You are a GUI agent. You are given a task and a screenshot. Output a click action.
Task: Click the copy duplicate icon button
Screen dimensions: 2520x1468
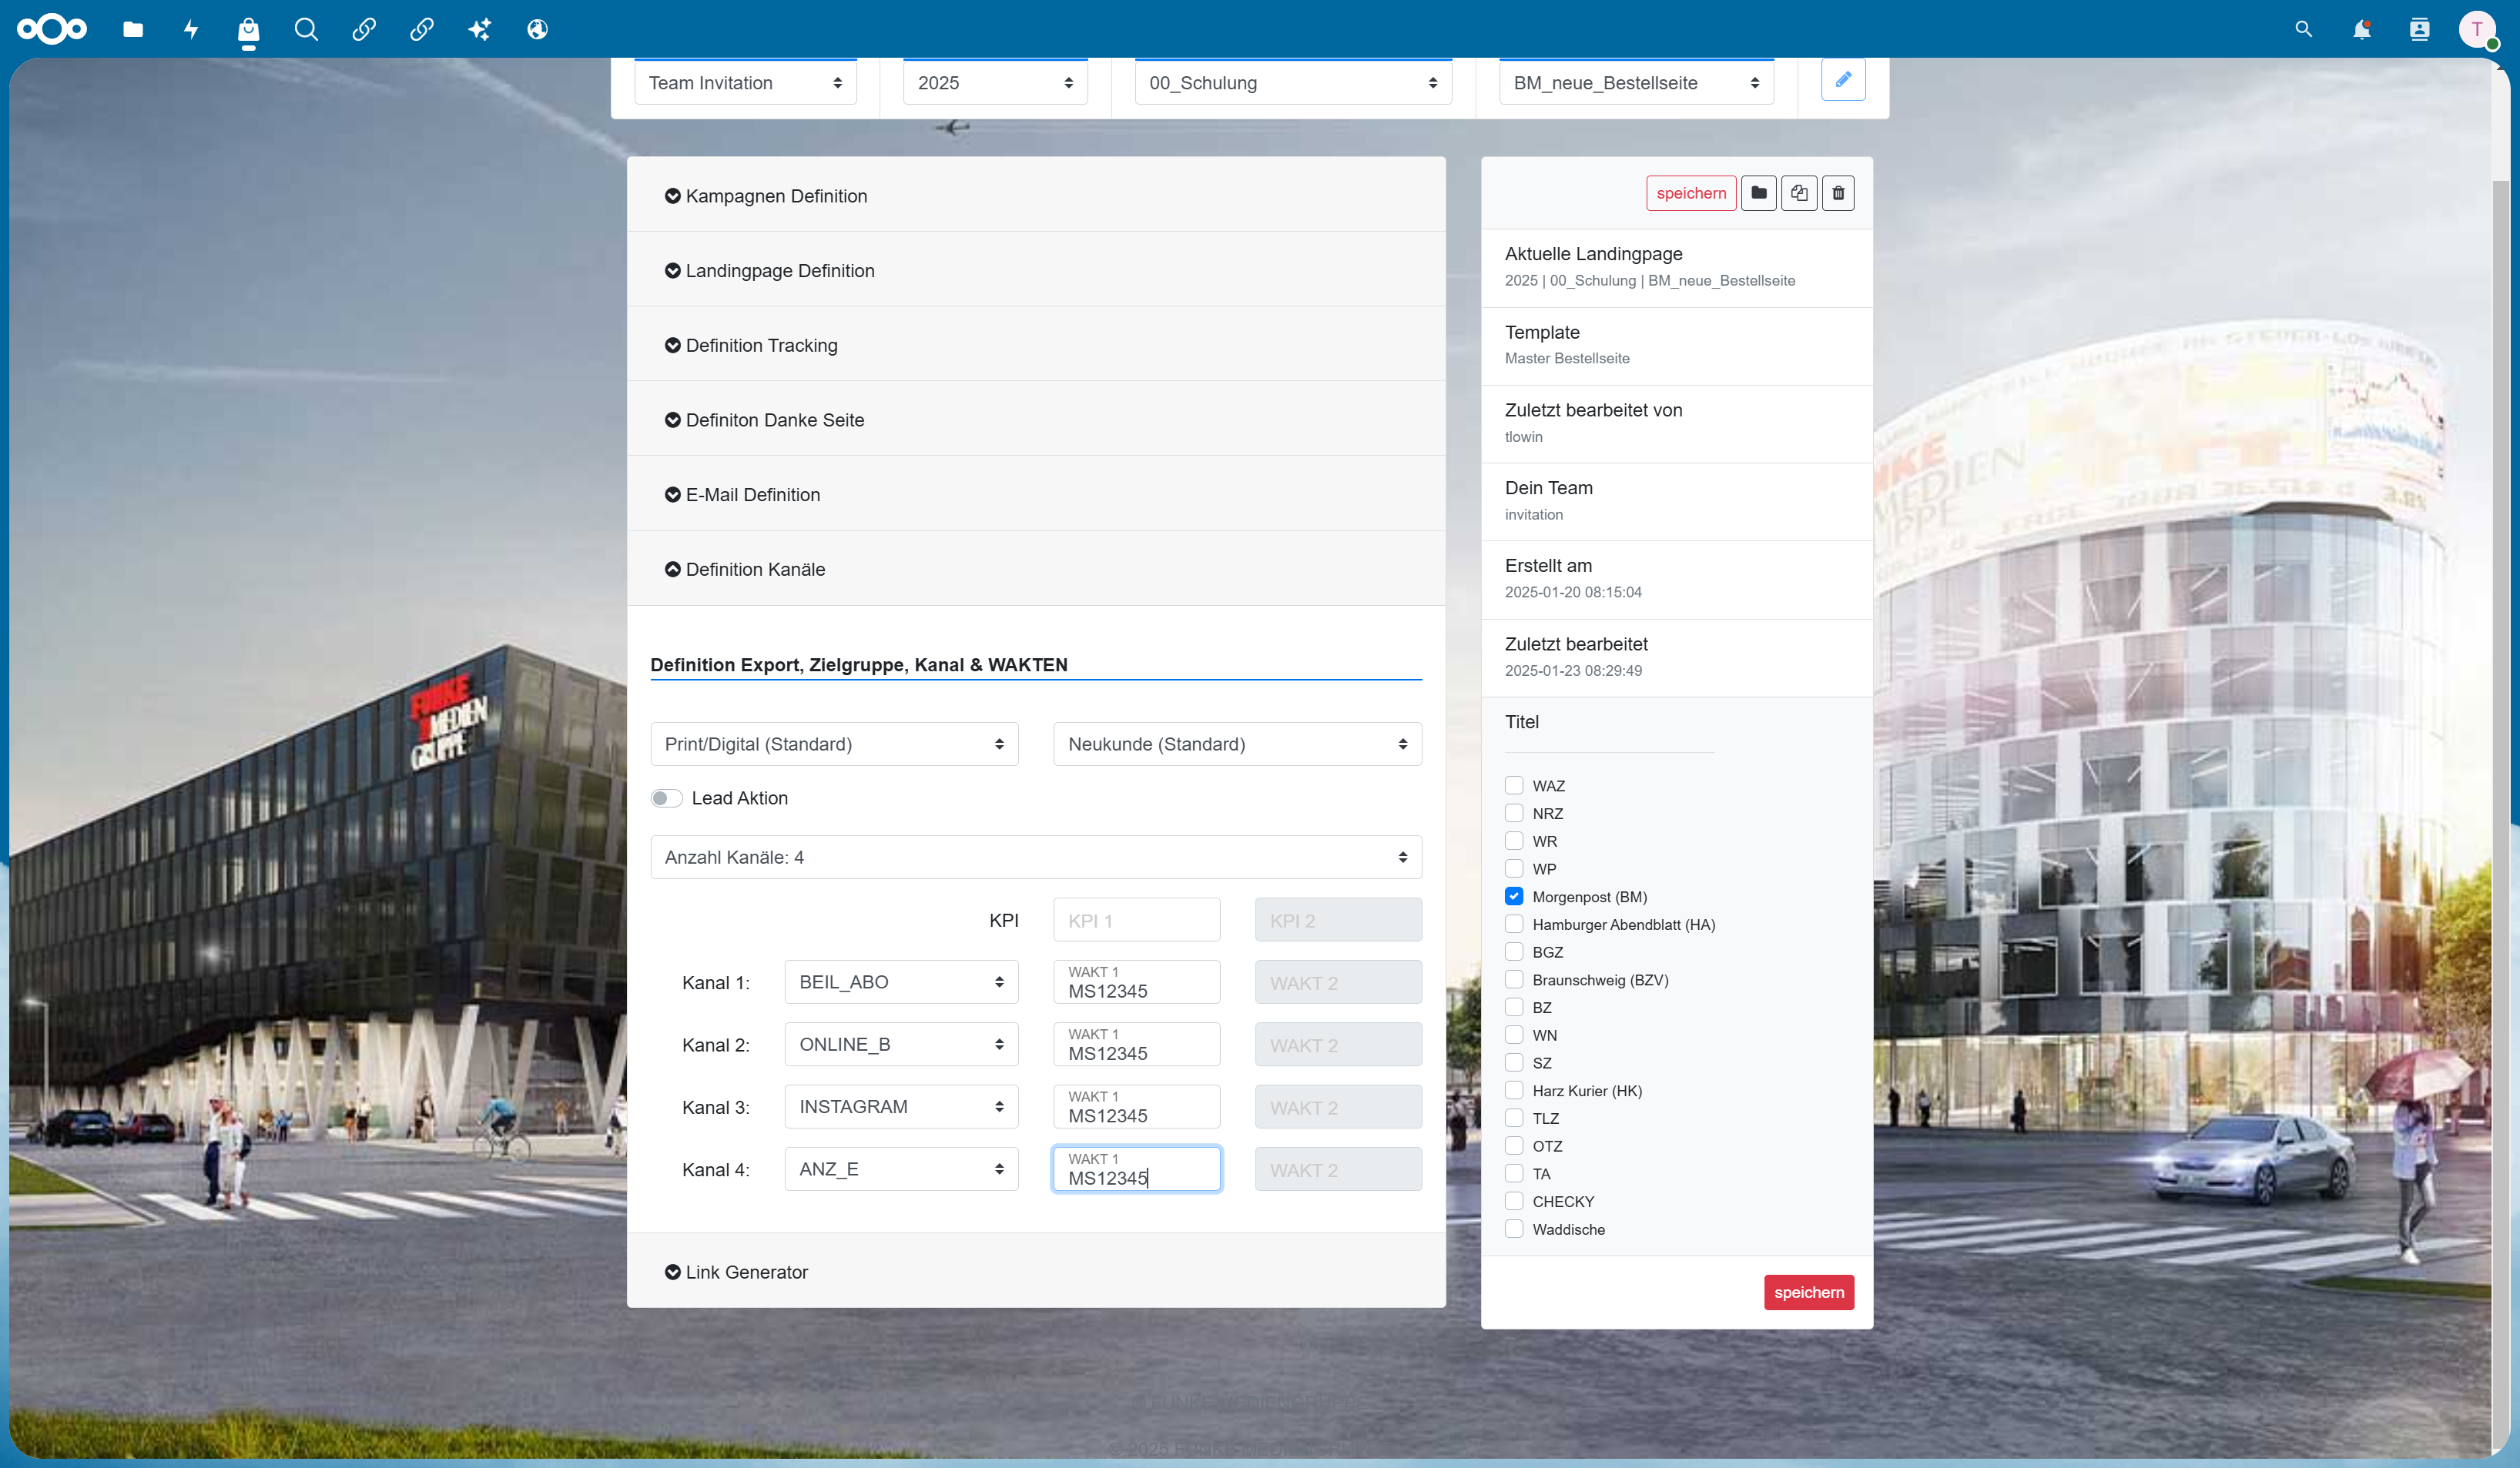(1799, 193)
